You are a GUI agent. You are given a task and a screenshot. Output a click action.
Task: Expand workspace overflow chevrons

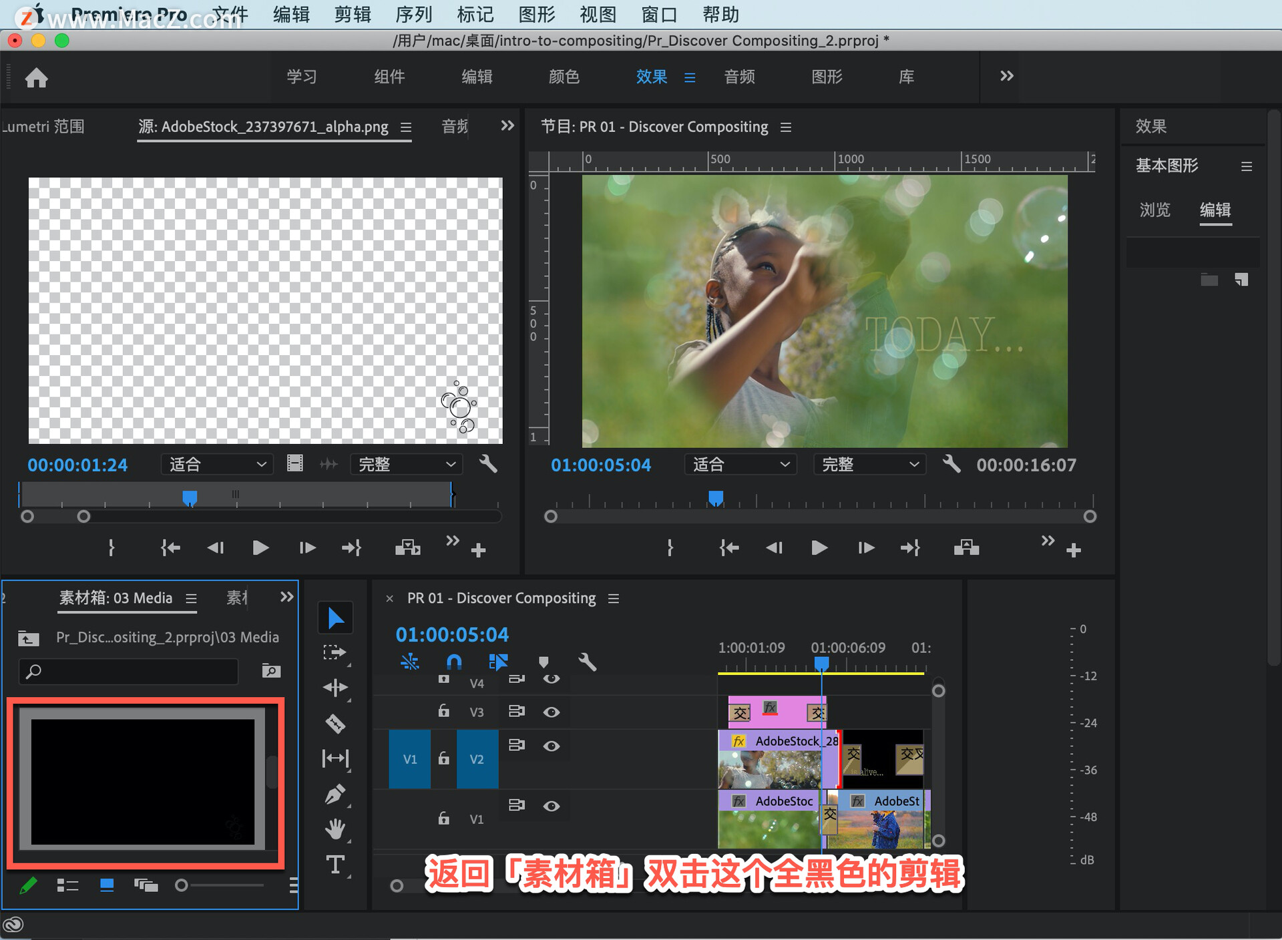pos(1007,76)
